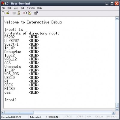Click the Receive file toolbar icon
This screenshot has width=120, height=120.
pyautogui.click(x=30, y=13)
